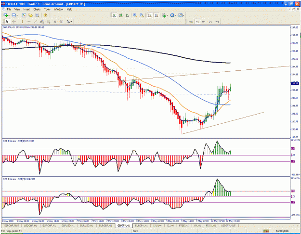Open the Tools menu

point(47,9)
